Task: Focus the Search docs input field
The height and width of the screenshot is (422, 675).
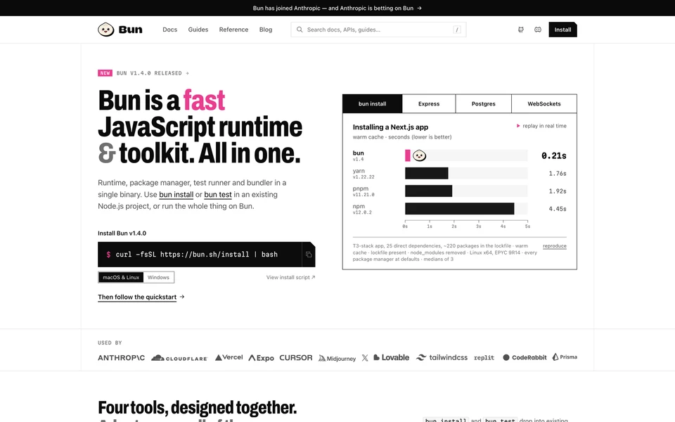Action: click(378, 30)
